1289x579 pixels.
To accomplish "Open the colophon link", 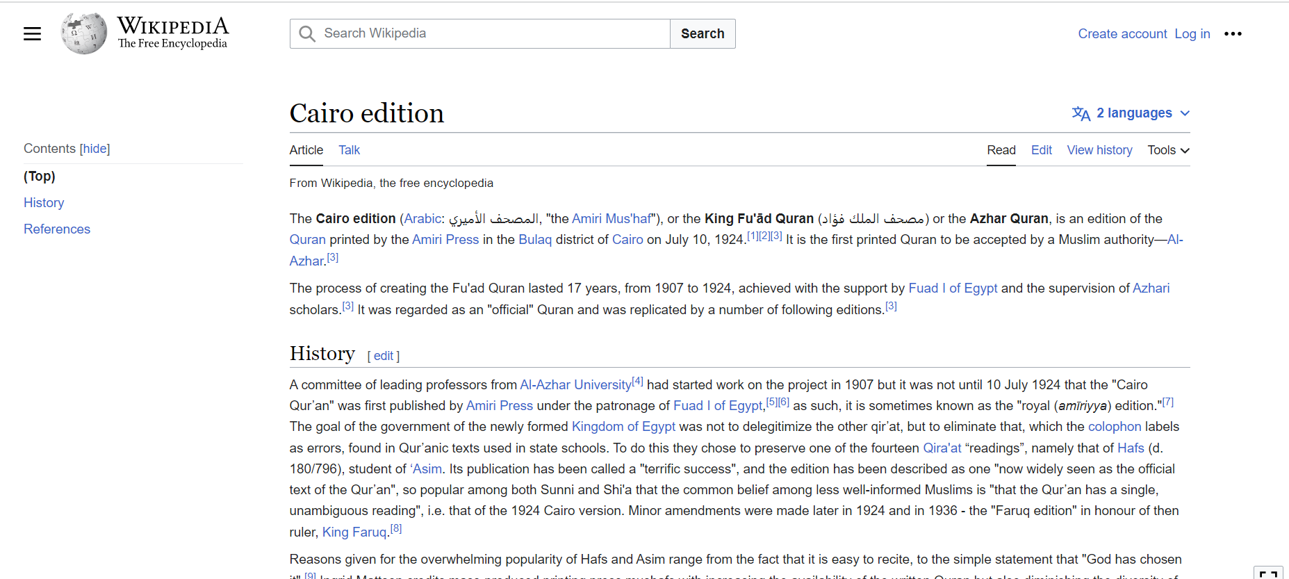I will click(1115, 427).
